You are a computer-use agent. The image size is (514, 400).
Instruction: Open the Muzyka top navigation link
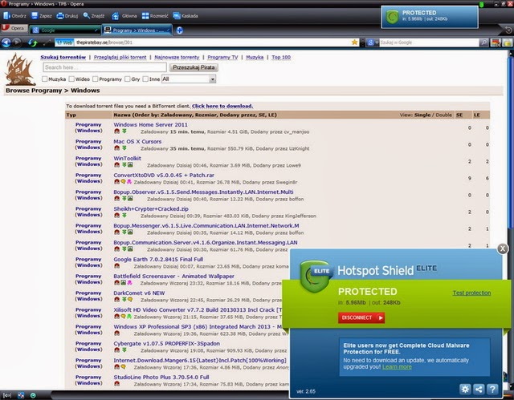[x=255, y=57]
